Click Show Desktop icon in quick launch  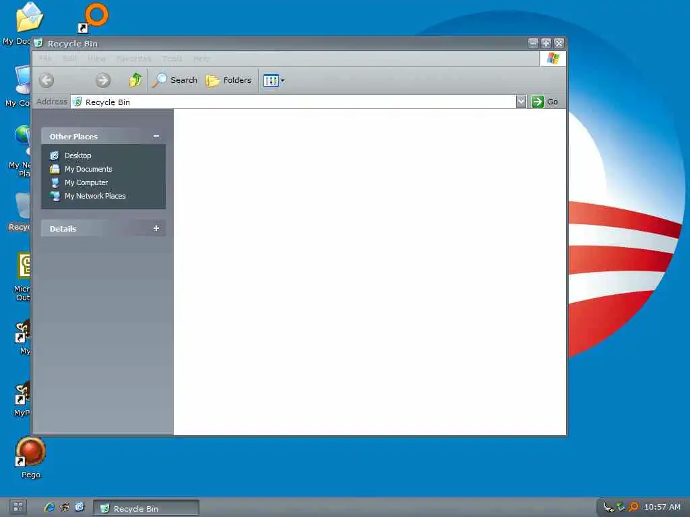pyautogui.click(x=80, y=507)
